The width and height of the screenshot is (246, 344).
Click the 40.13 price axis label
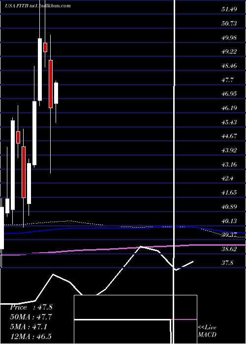(229, 221)
